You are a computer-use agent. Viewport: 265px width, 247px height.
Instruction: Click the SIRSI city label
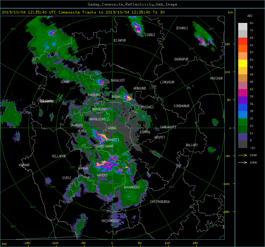[67, 178]
